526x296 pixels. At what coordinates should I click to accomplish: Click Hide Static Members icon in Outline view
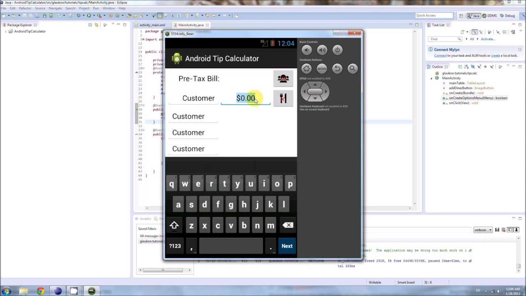coord(479,67)
